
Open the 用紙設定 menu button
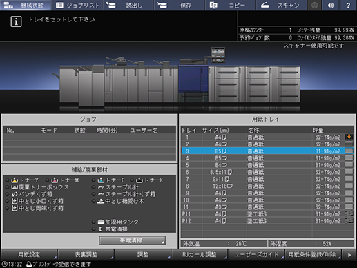[29, 254]
